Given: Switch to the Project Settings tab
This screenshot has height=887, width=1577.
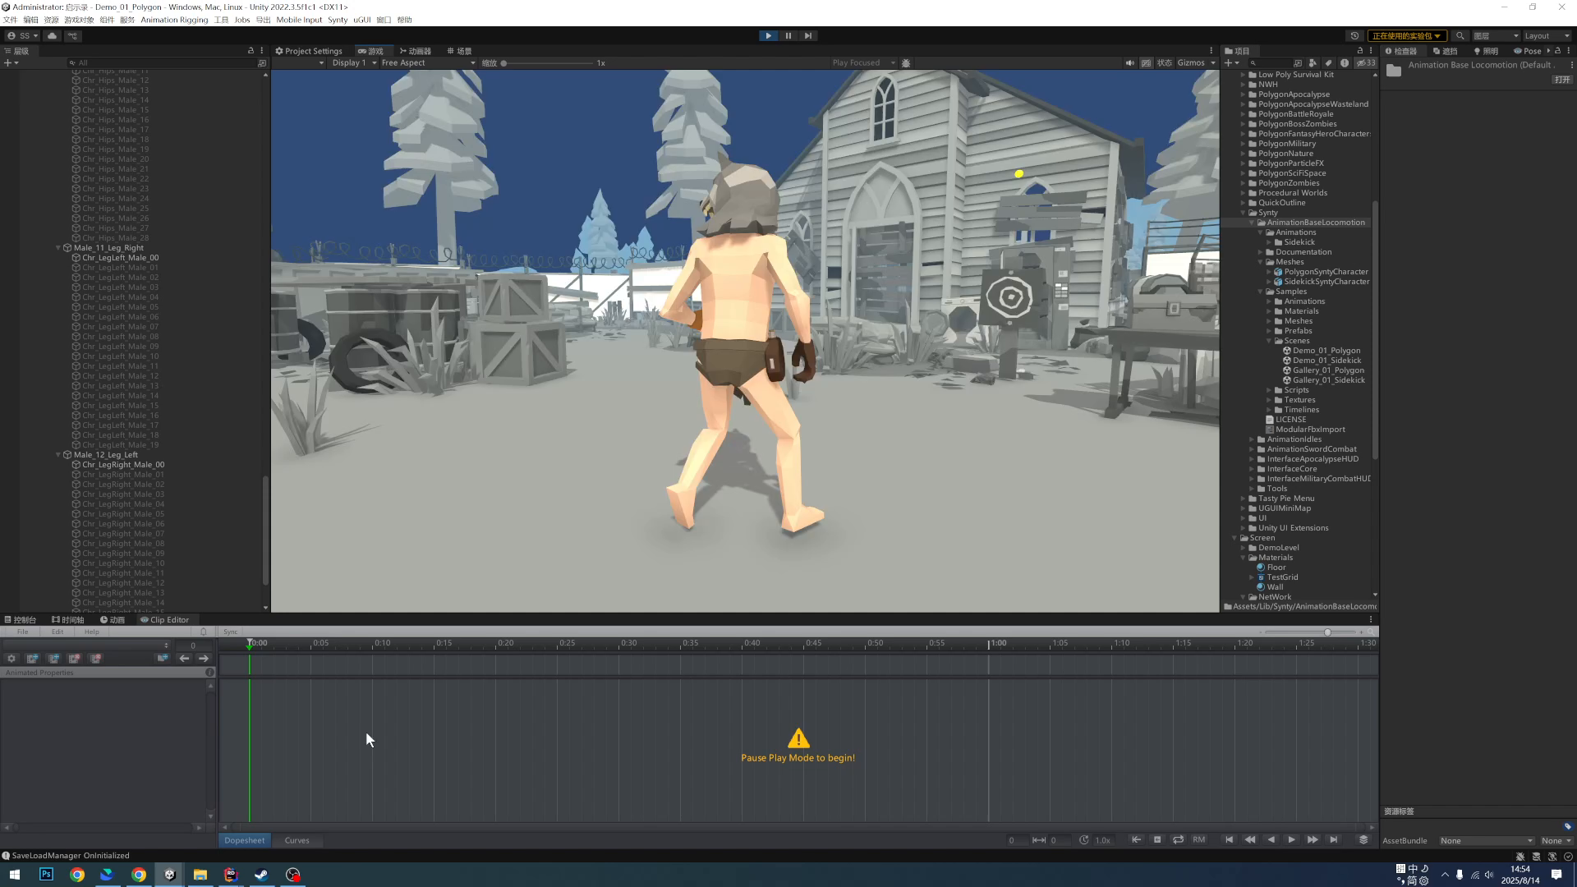Looking at the screenshot, I should (309, 51).
